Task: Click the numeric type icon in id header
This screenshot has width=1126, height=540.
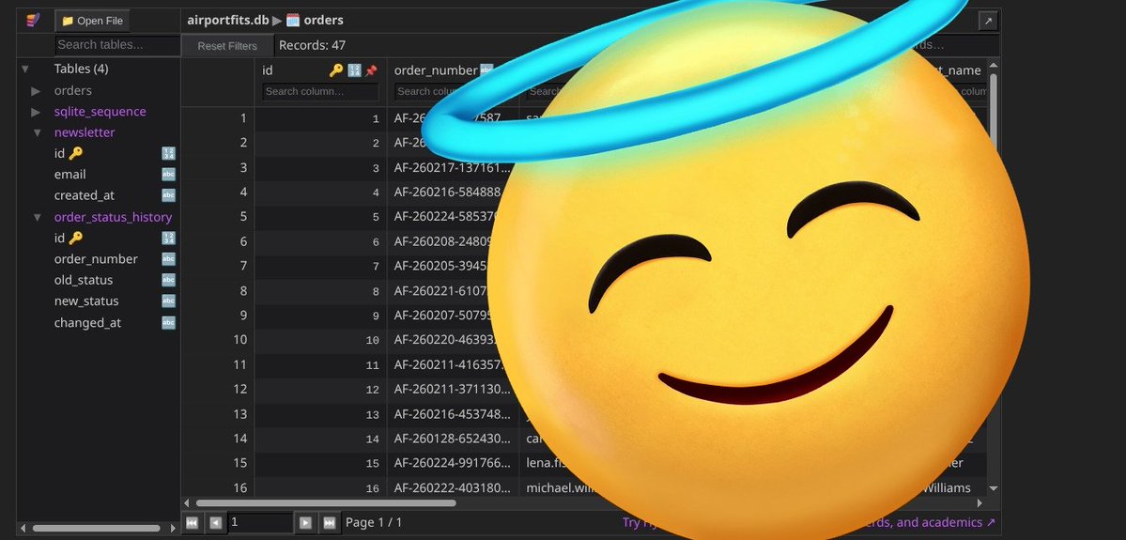Action: 354,70
